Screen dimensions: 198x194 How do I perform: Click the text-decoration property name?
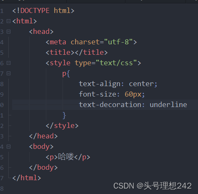[110, 105]
